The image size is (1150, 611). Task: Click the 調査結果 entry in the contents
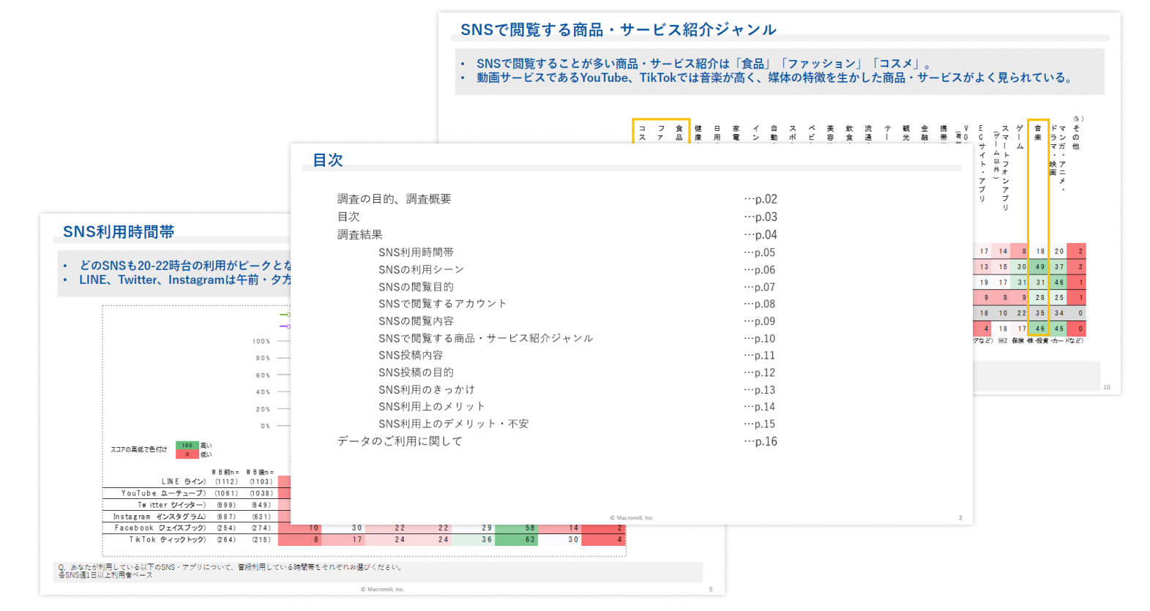point(359,235)
